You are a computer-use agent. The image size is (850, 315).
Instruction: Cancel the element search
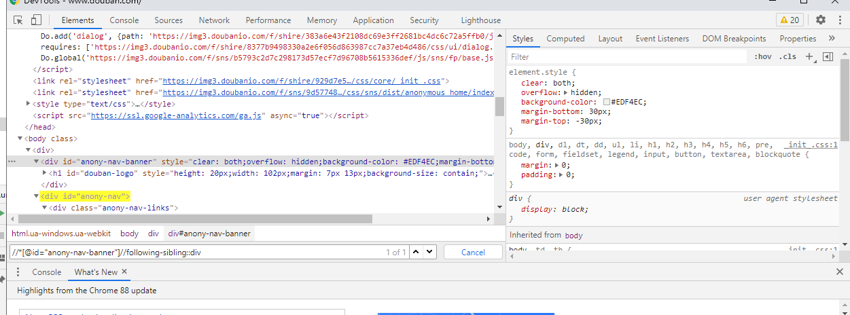point(473,252)
